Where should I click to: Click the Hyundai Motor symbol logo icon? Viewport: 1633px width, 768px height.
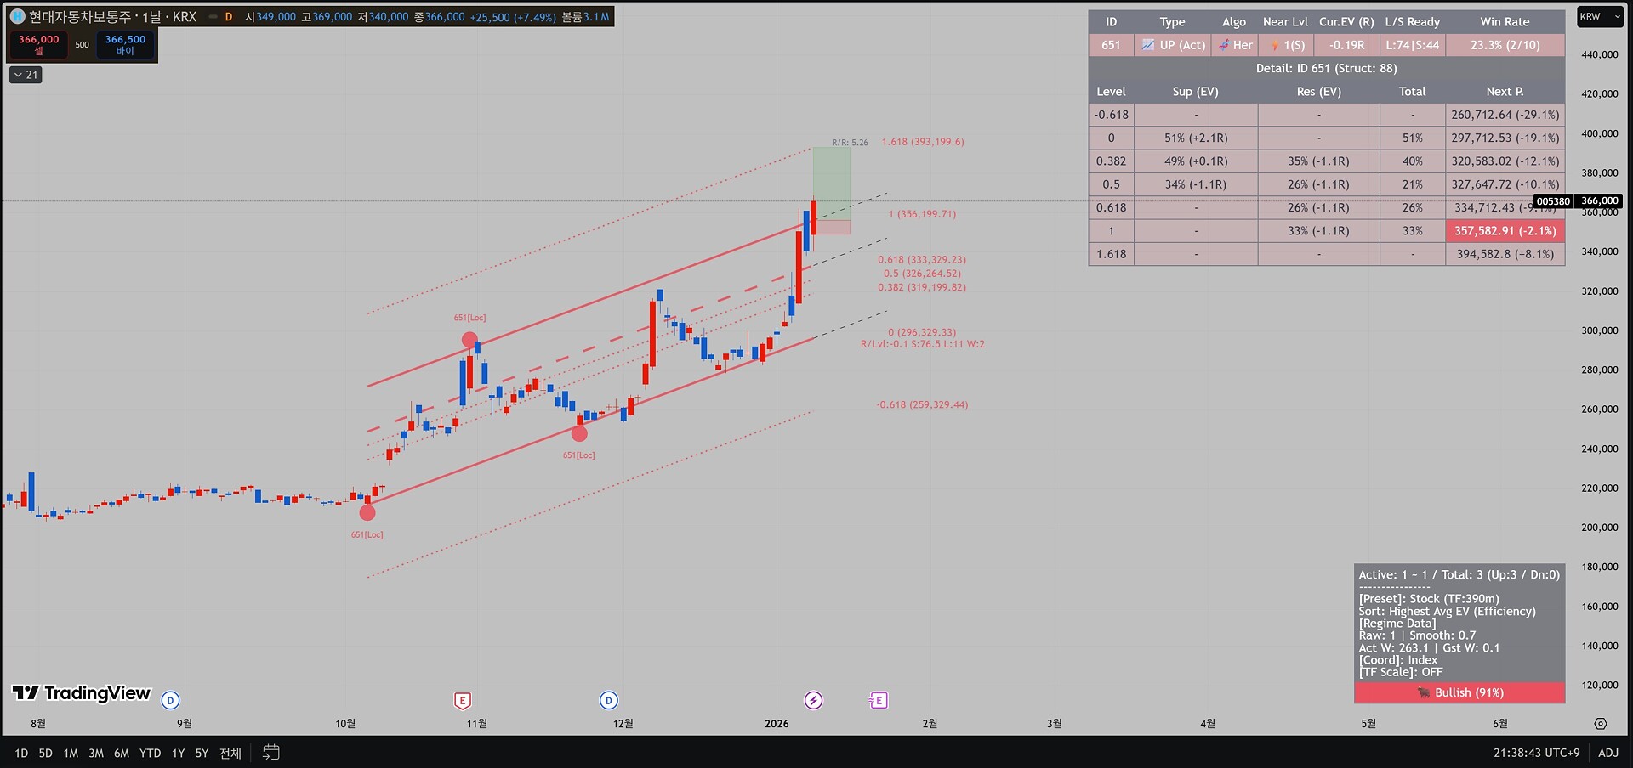(x=17, y=17)
